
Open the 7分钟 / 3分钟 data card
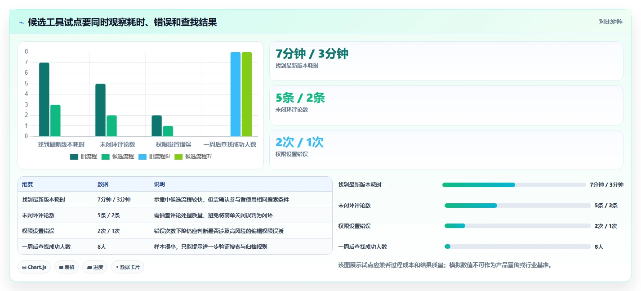pyautogui.click(x=446, y=61)
